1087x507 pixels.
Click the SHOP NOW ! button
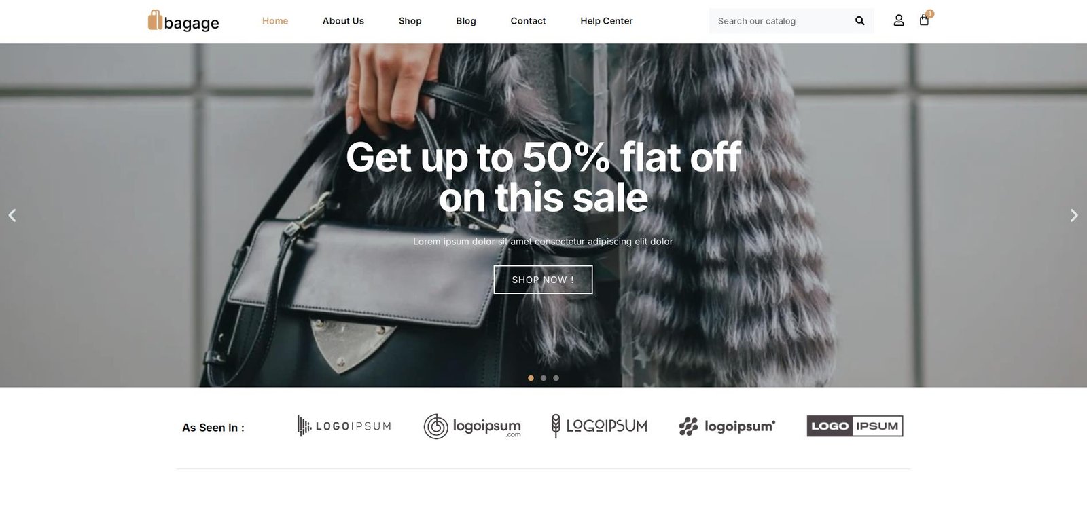[543, 280]
